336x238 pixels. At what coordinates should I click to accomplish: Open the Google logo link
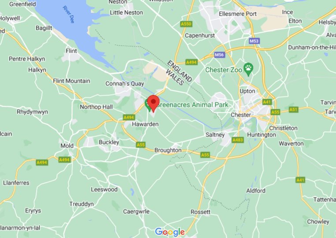coord(170,232)
